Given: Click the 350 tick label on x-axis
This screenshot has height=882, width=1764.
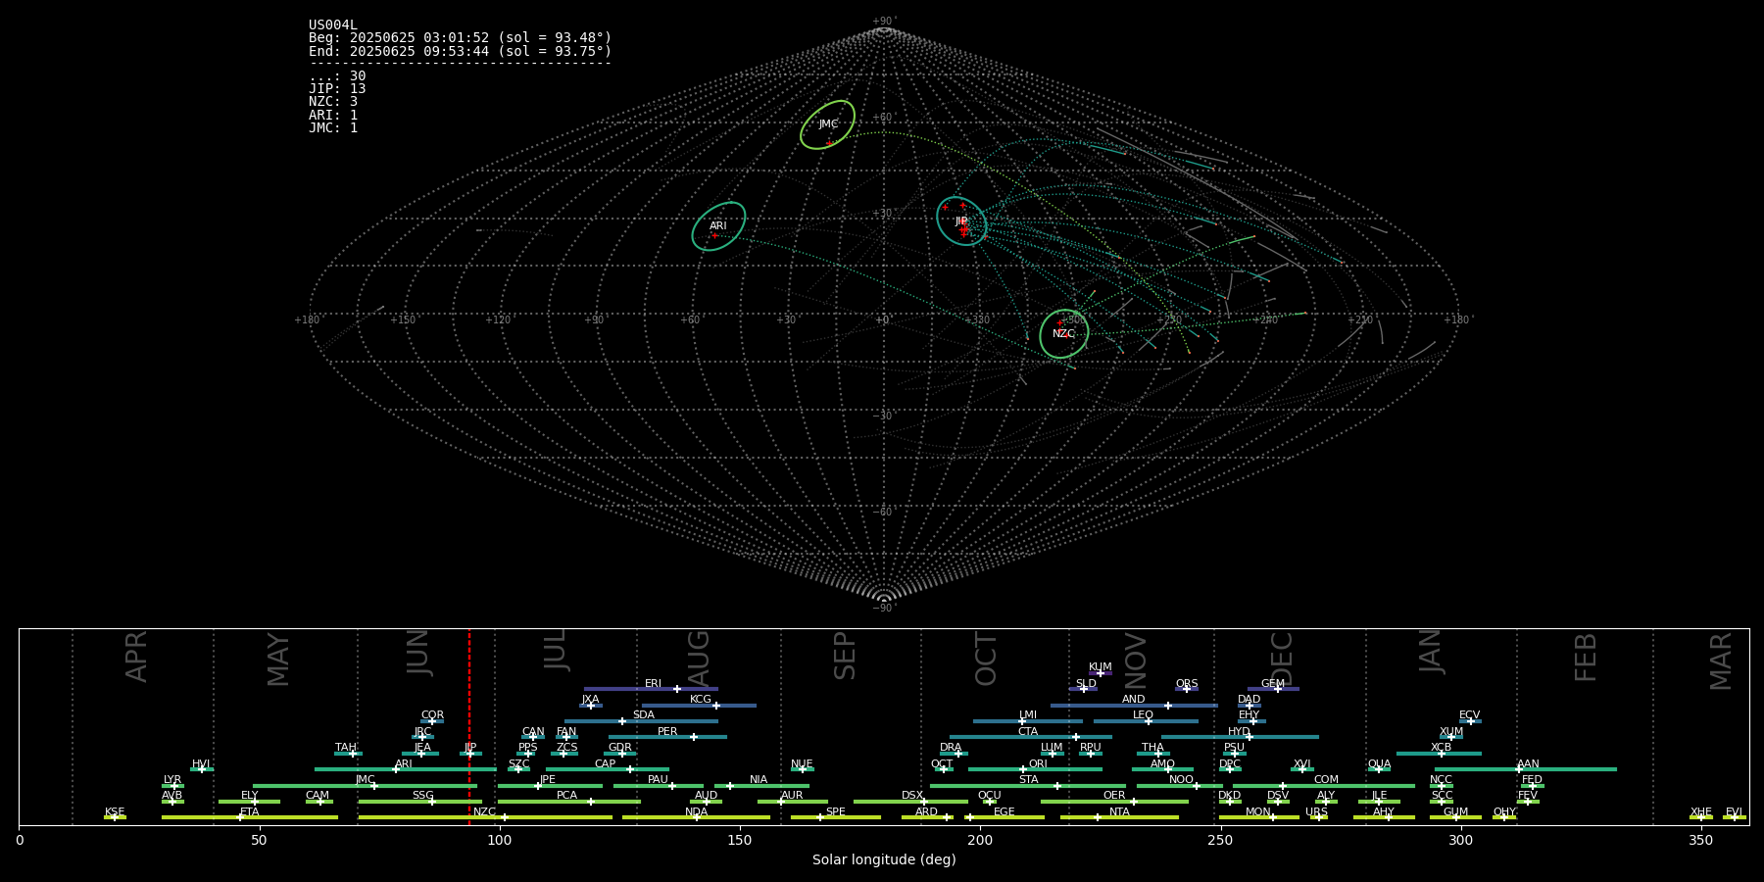Looking at the screenshot, I should pos(1700,840).
